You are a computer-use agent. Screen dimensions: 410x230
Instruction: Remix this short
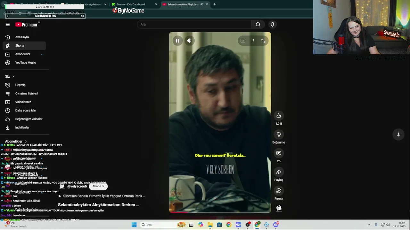[279, 191]
